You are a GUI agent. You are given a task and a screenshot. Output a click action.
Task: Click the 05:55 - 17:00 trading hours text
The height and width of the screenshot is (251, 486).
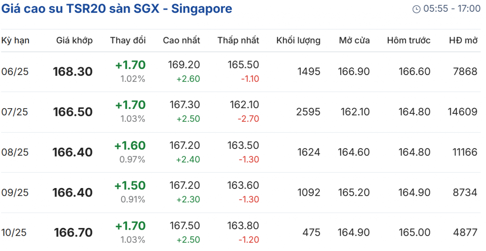point(452,9)
